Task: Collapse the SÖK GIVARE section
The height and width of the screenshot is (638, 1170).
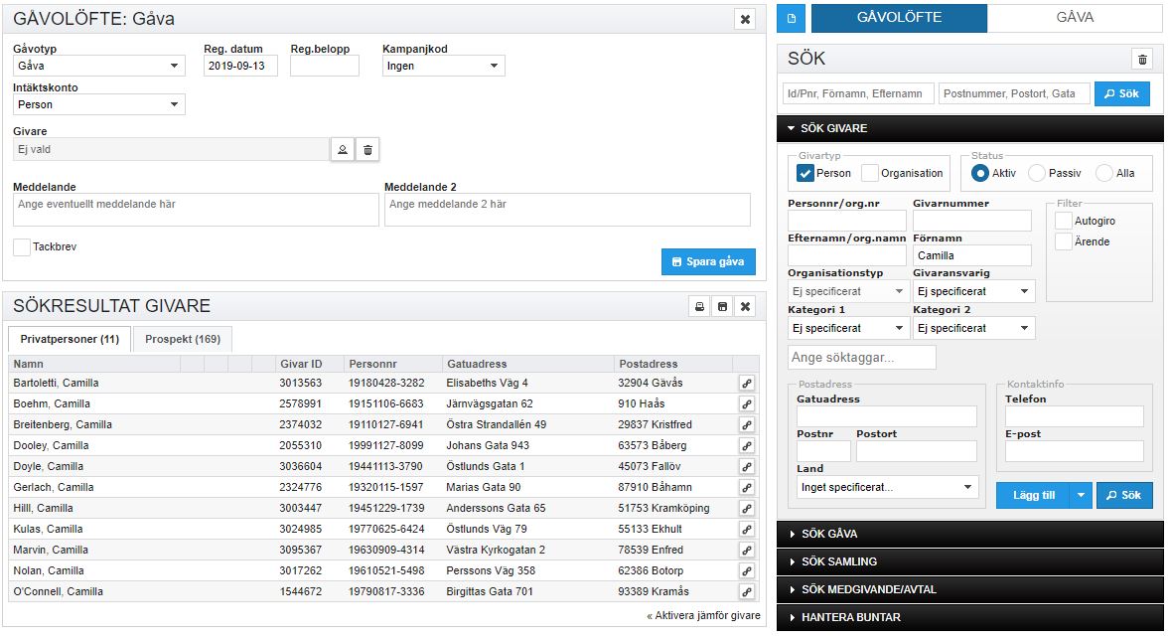Action: coord(970,128)
